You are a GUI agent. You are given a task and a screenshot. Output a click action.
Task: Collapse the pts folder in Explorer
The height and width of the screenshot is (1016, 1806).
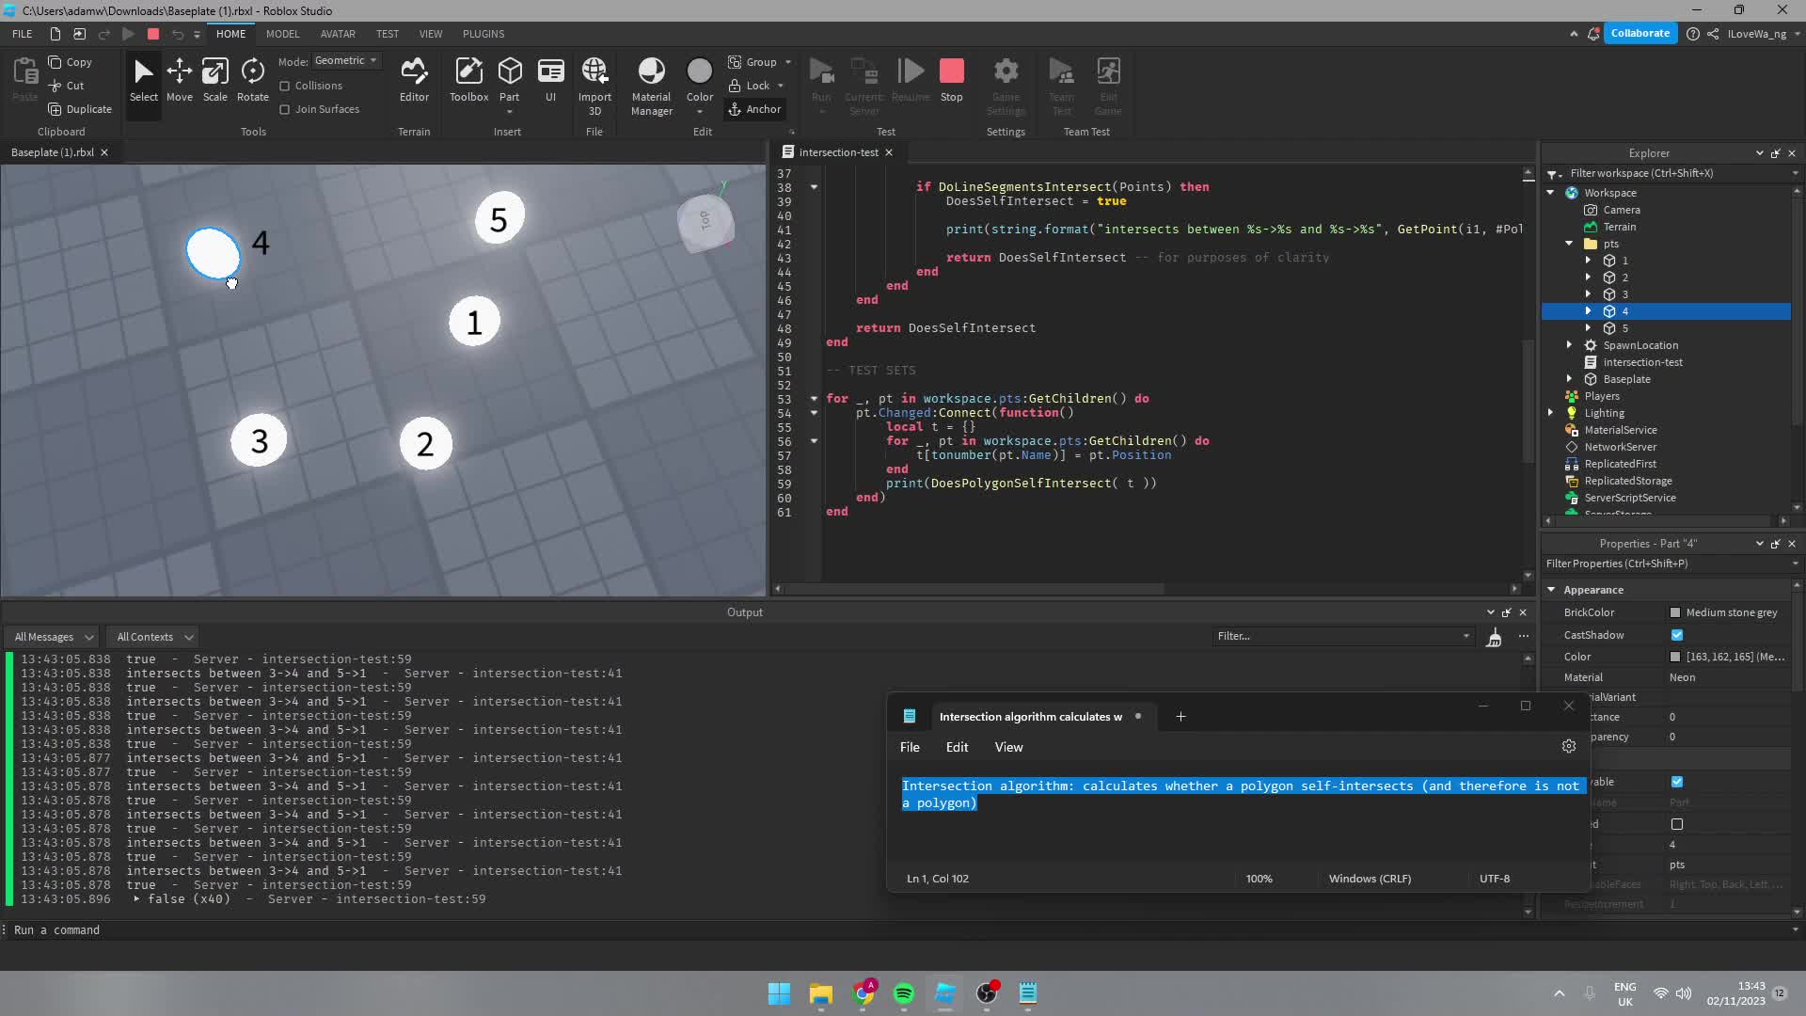[1569, 243]
